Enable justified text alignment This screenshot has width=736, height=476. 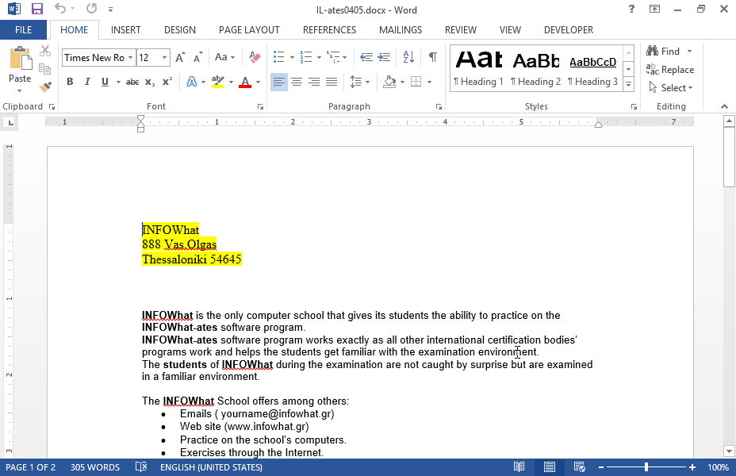tap(332, 81)
